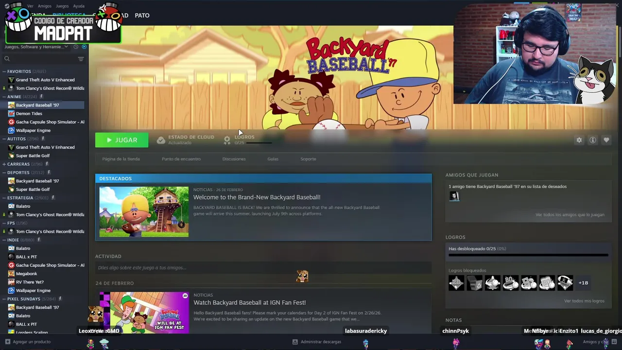The height and width of the screenshot is (350, 622).
Task: Click RV There Yet? game icon
Action: click(11, 282)
